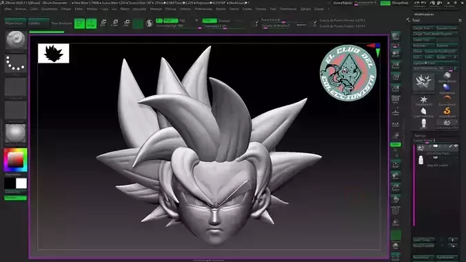The width and height of the screenshot is (466, 262).
Task: Toggle Draw mode button
Action: pyautogui.click(x=91, y=23)
